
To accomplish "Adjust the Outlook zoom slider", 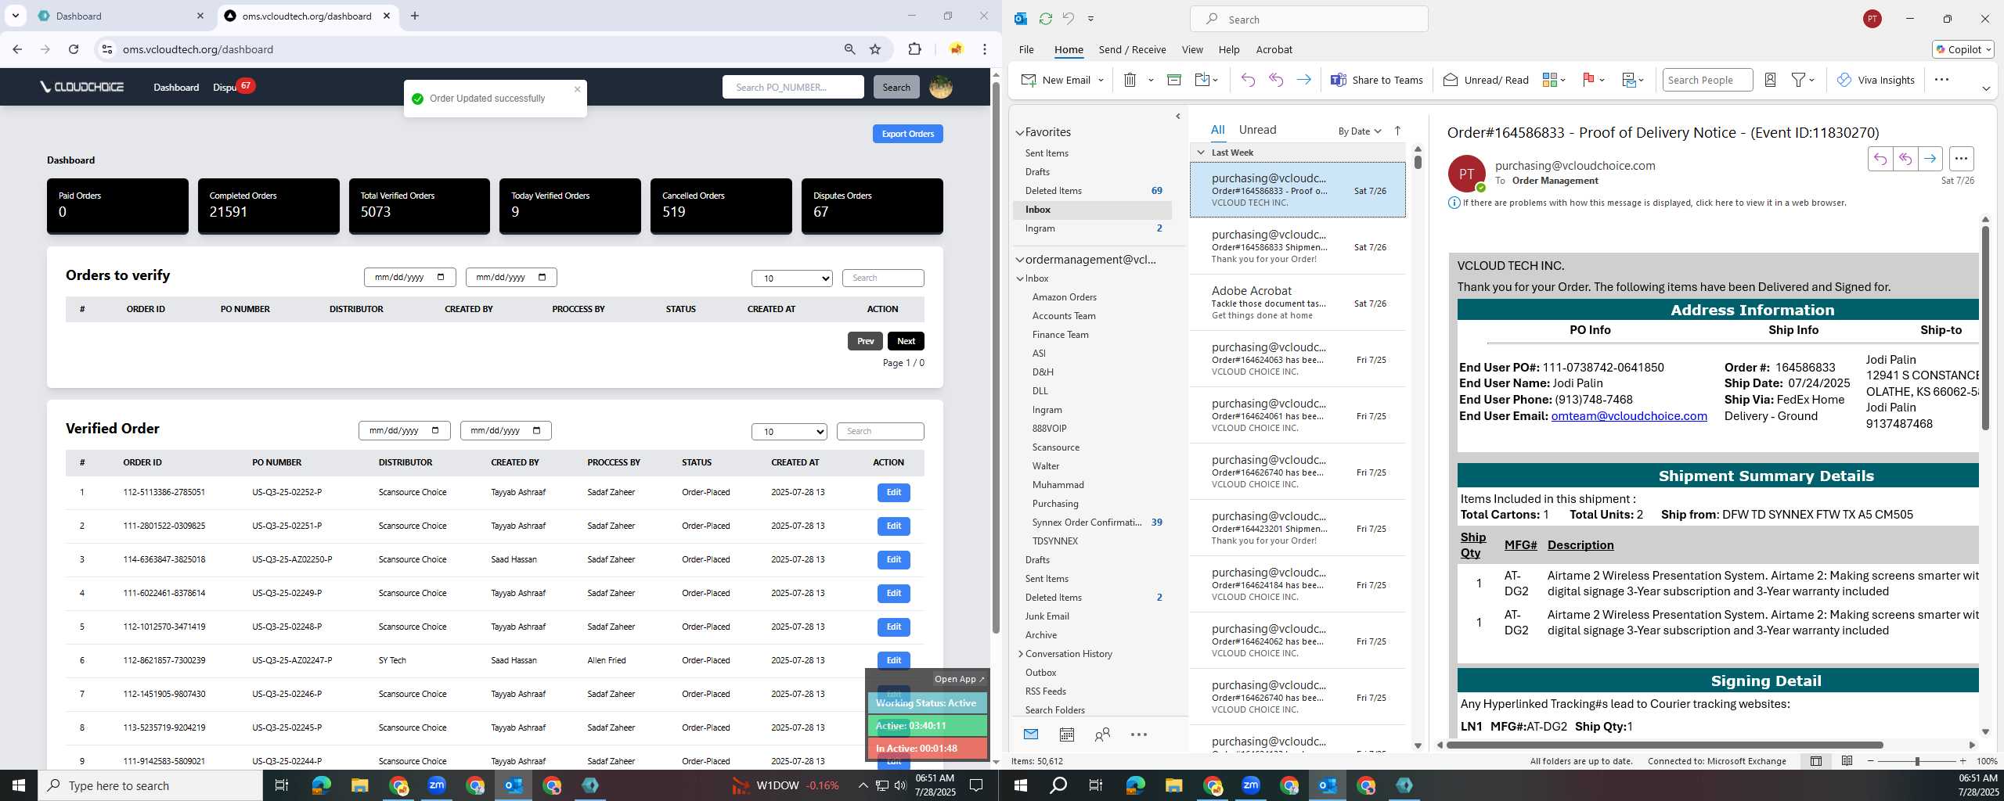I will [x=1917, y=761].
